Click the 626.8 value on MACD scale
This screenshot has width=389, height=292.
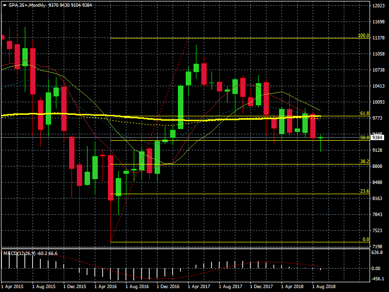(377, 253)
